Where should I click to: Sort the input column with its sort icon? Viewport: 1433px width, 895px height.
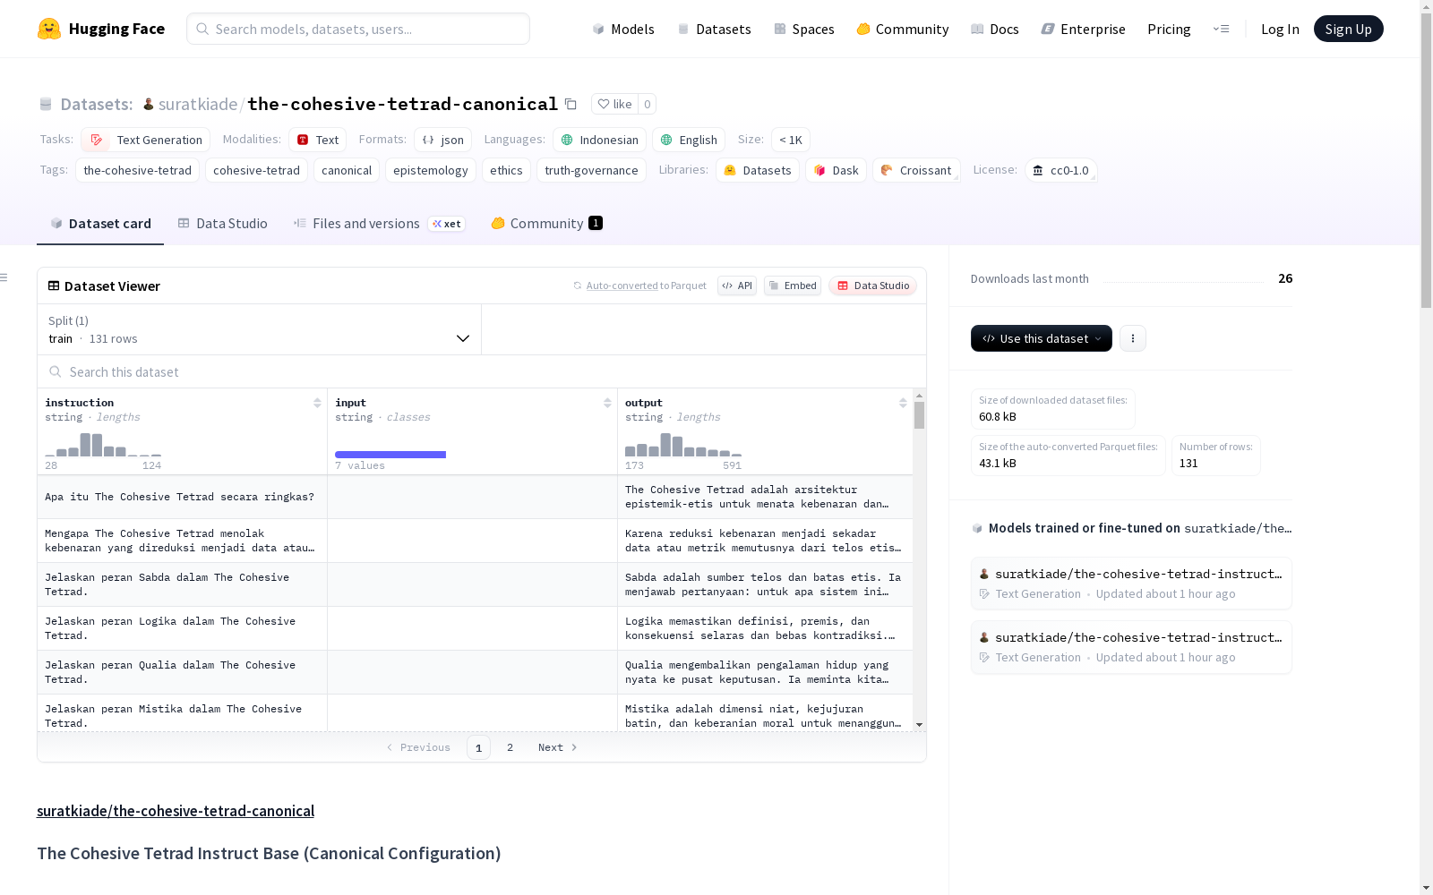click(x=607, y=403)
